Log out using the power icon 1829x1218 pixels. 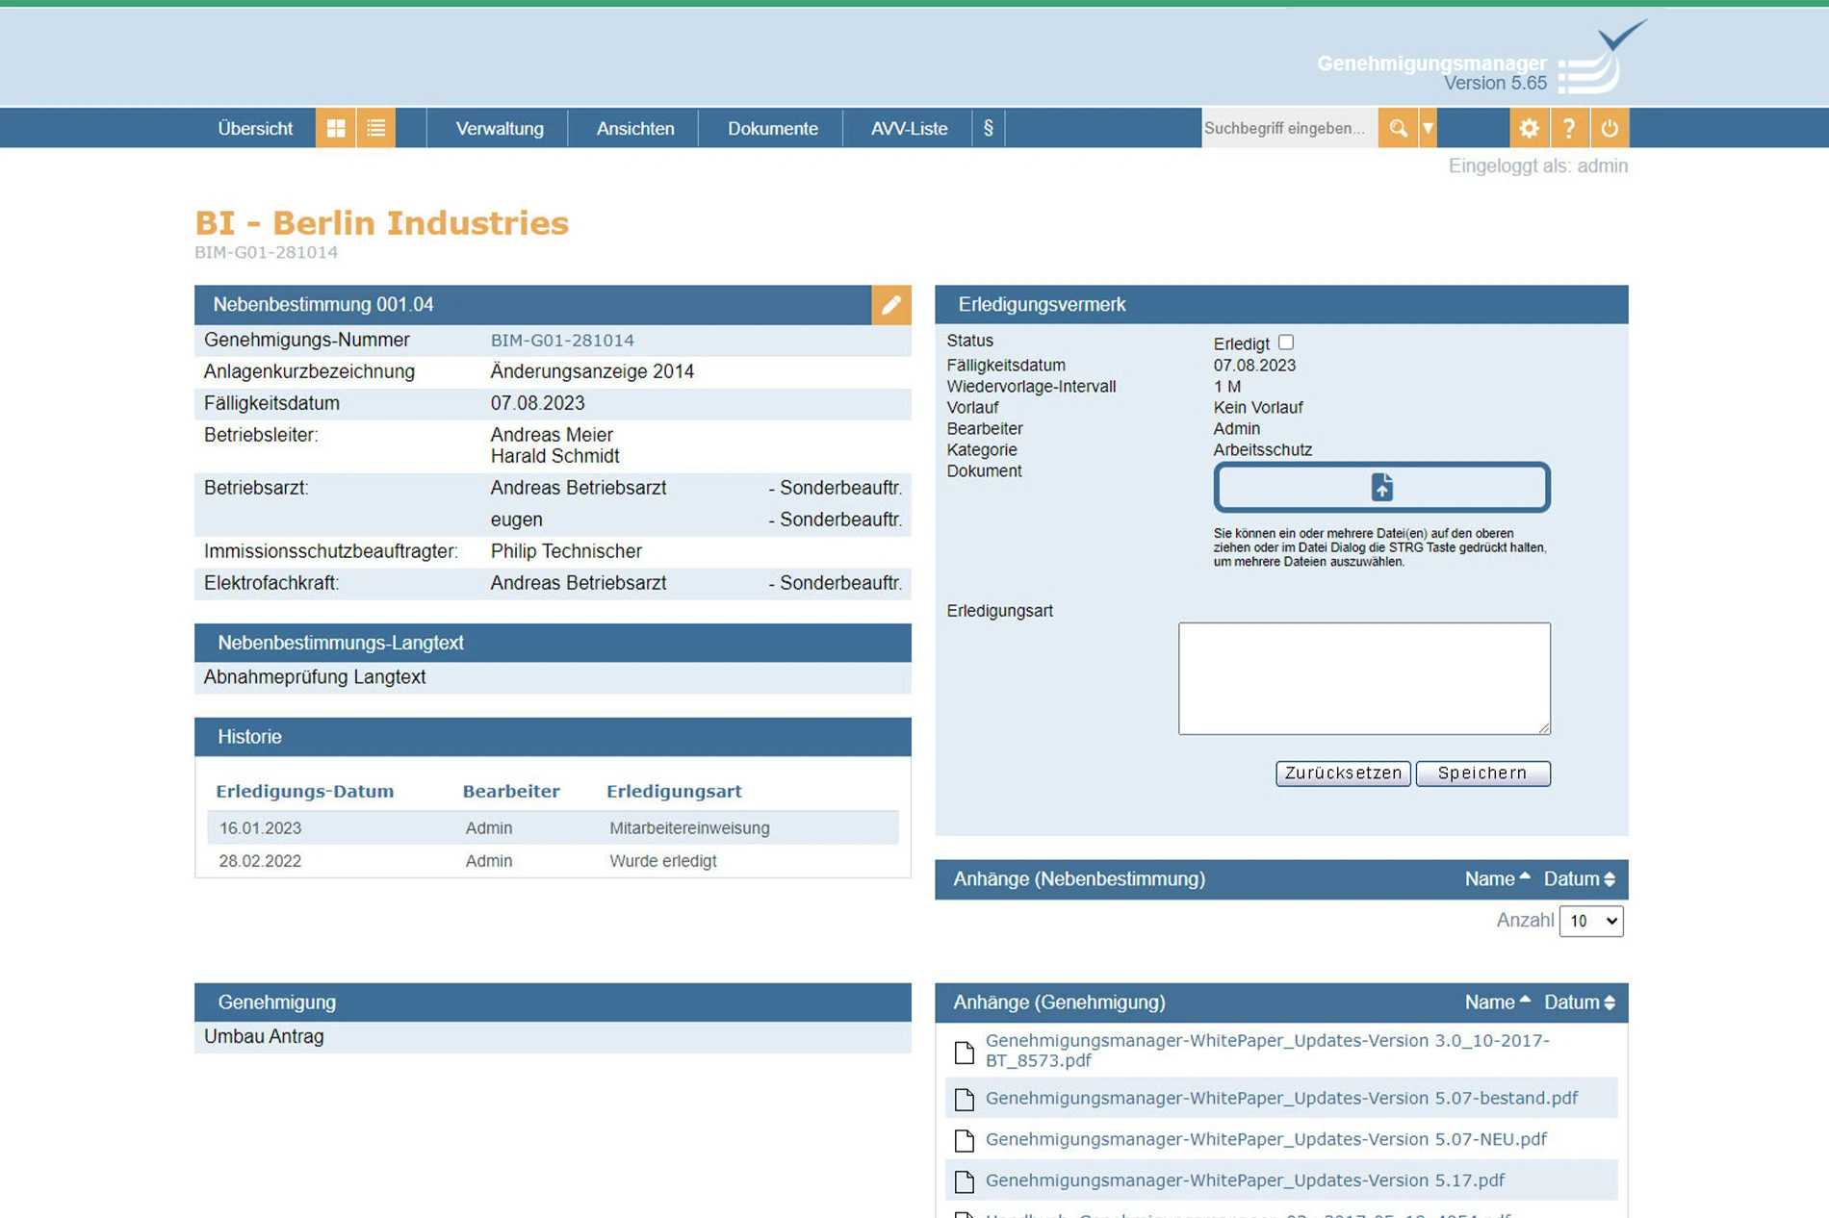coord(1610,128)
